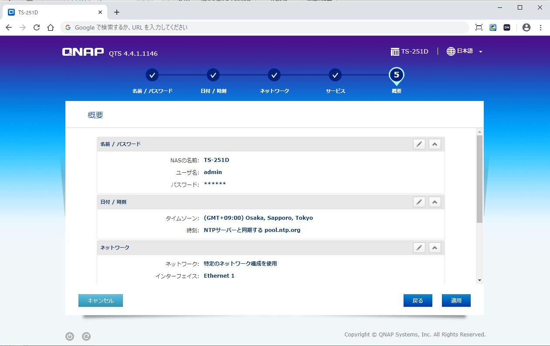The width and height of the screenshot is (550, 346).
Task: Open the Chrome profile icon
Action: click(526, 27)
